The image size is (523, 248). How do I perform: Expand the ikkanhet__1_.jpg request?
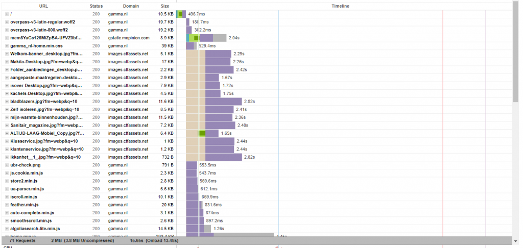(x=7, y=157)
